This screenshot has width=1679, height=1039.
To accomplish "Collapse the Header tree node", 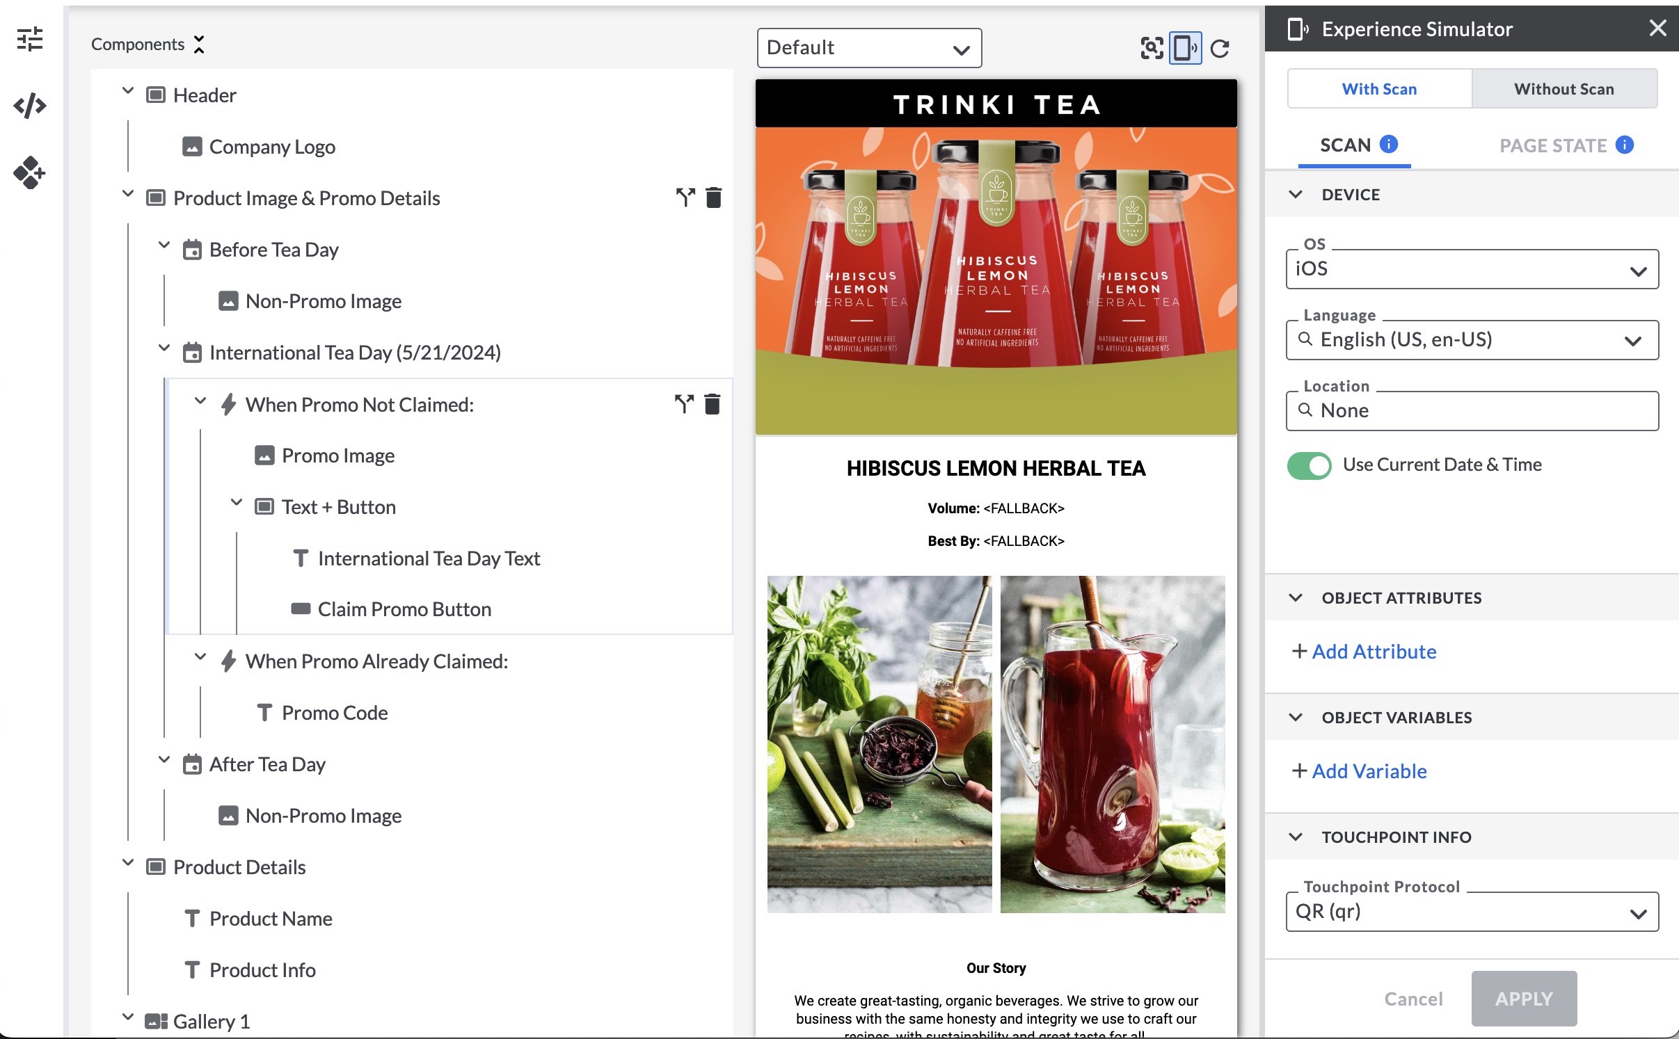I will click(127, 91).
